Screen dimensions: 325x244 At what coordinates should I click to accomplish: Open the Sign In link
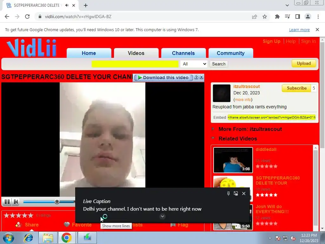click(x=308, y=41)
